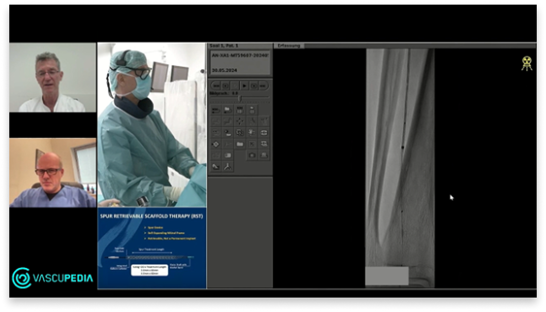Step back one frame

(x=225, y=85)
